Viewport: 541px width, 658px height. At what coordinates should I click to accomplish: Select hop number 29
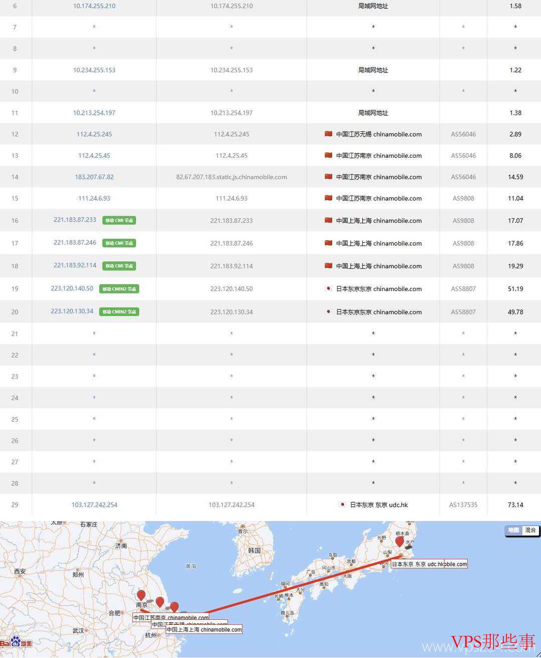(15, 505)
